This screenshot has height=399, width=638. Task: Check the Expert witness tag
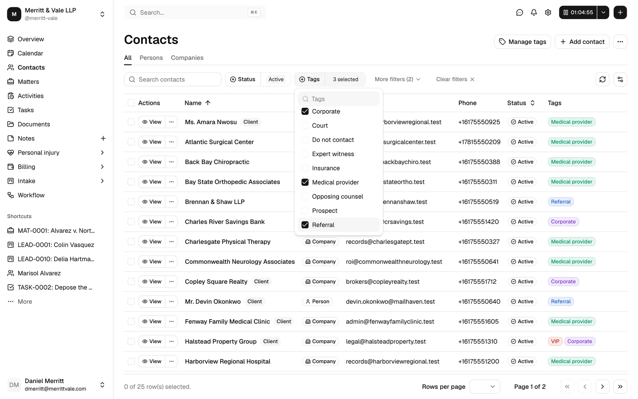[x=305, y=154]
